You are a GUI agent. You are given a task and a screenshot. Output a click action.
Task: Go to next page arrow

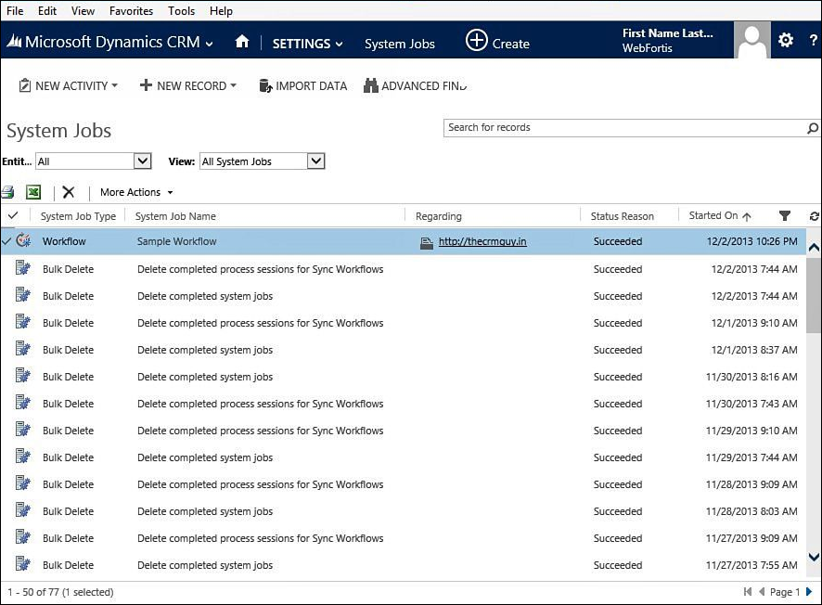(809, 592)
